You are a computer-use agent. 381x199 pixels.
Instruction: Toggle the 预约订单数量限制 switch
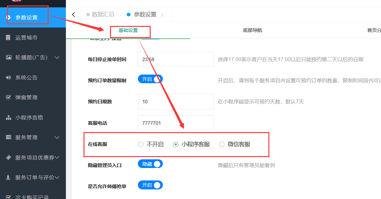[x=150, y=79]
